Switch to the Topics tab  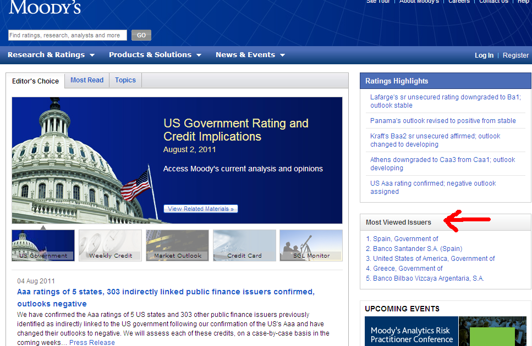click(125, 80)
